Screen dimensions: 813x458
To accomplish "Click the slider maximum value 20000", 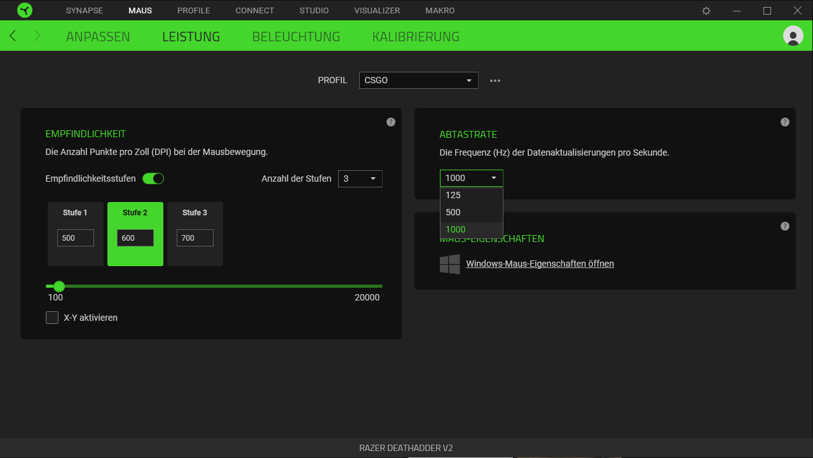I will click(x=367, y=297).
